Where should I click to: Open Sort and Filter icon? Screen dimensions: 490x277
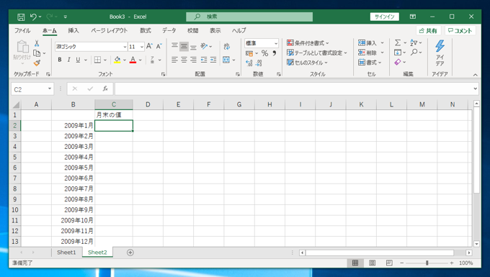tap(414, 42)
